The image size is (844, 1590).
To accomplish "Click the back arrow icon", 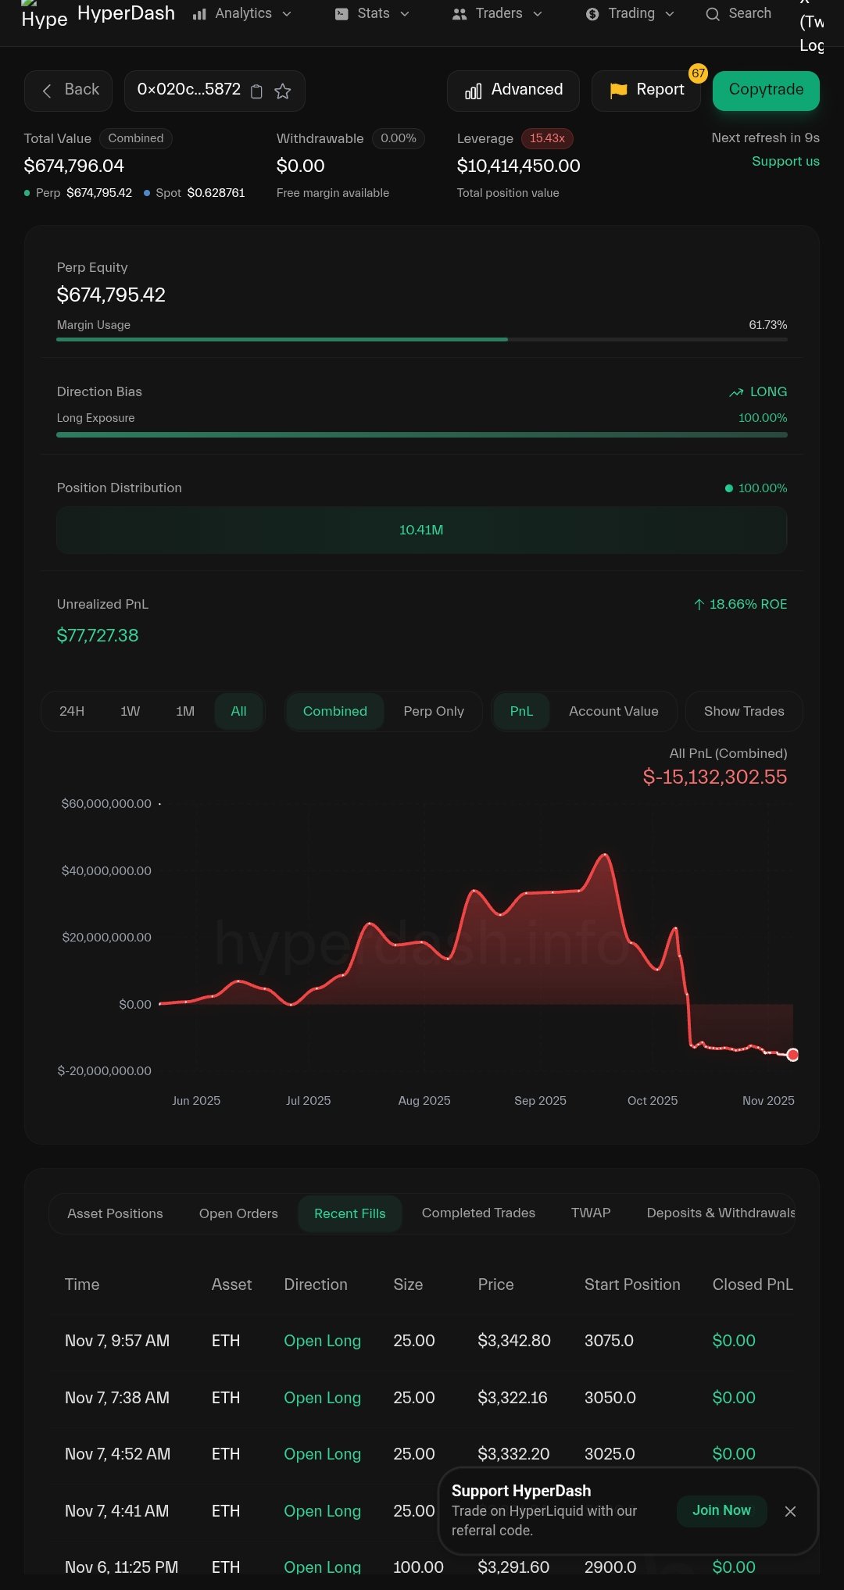I will (x=47, y=91).
